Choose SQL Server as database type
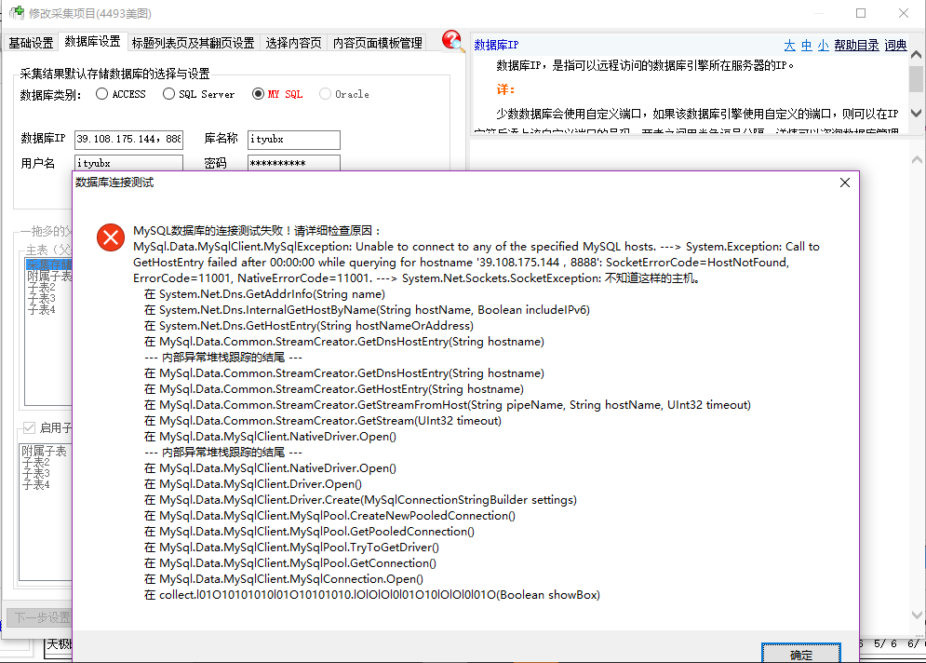The image size is (926, 663). [x=168, y=94]
